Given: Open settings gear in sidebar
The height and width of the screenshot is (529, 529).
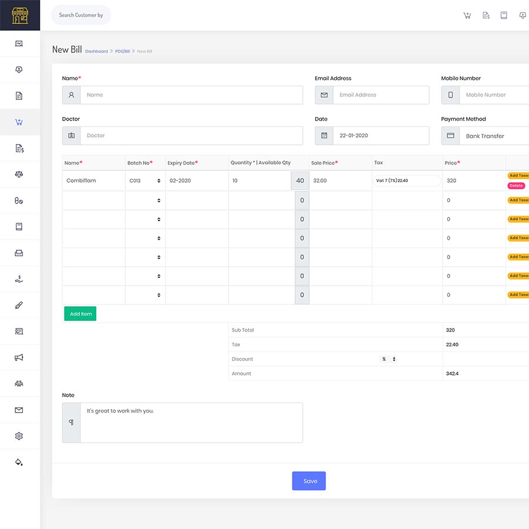Looking at the screenshot, I should tap(19, 436).
